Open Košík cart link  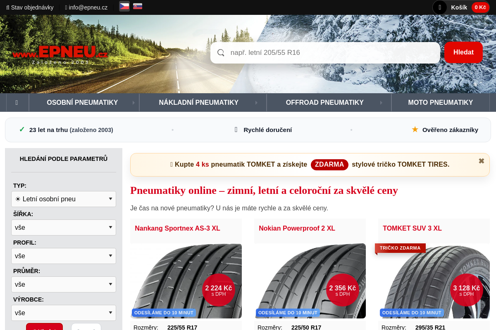click(x=459, y=7)
